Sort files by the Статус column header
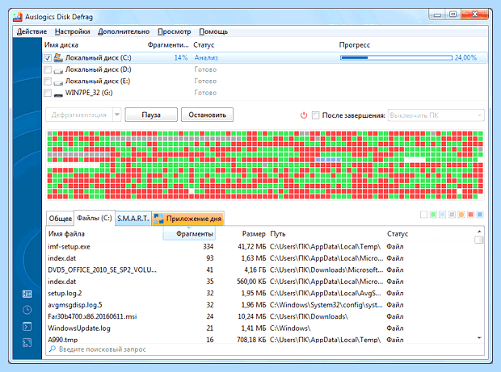 [x=398, y=233]
